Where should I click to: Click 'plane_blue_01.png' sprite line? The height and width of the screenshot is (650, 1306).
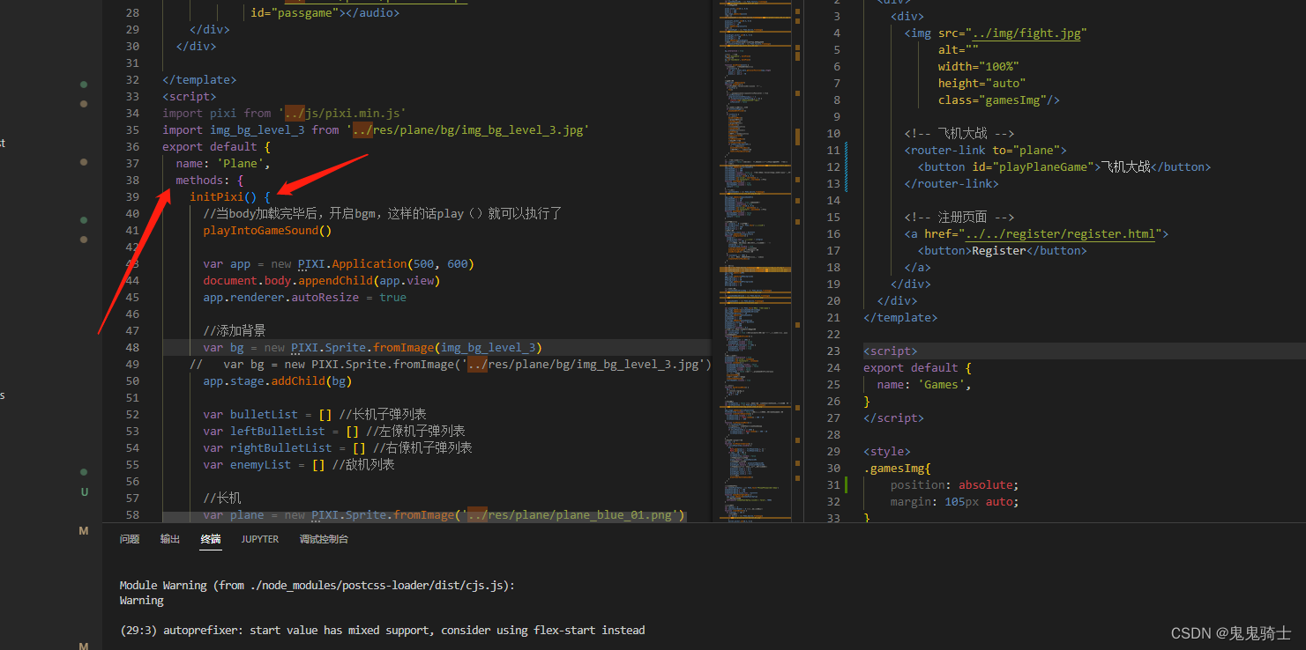(444, 514)
